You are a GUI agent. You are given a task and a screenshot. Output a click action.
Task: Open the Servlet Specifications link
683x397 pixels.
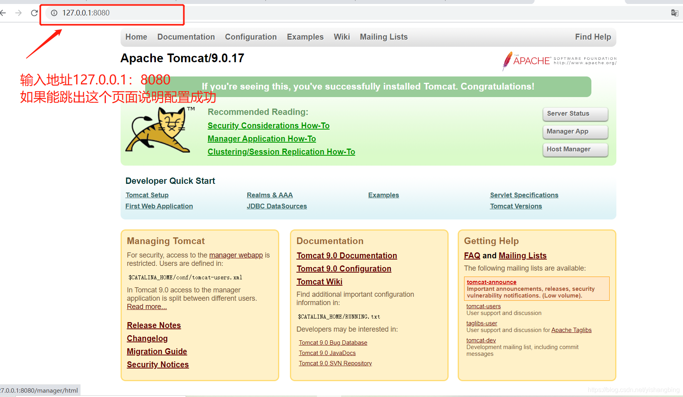tap(524, 195)
